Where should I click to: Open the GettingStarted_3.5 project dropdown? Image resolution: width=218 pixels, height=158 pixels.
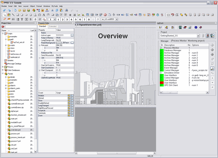coord(198,36)
